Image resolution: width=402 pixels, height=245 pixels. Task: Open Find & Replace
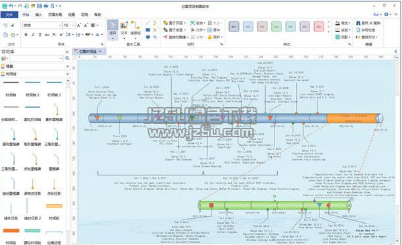pos(368,23)
